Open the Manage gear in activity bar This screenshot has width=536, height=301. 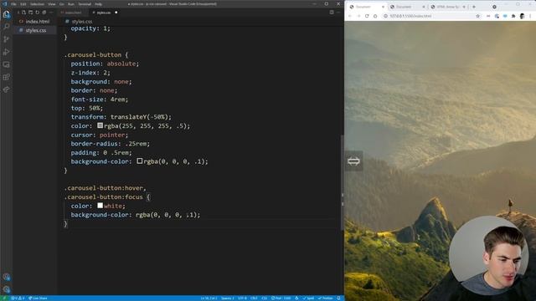tap(6, 289)
